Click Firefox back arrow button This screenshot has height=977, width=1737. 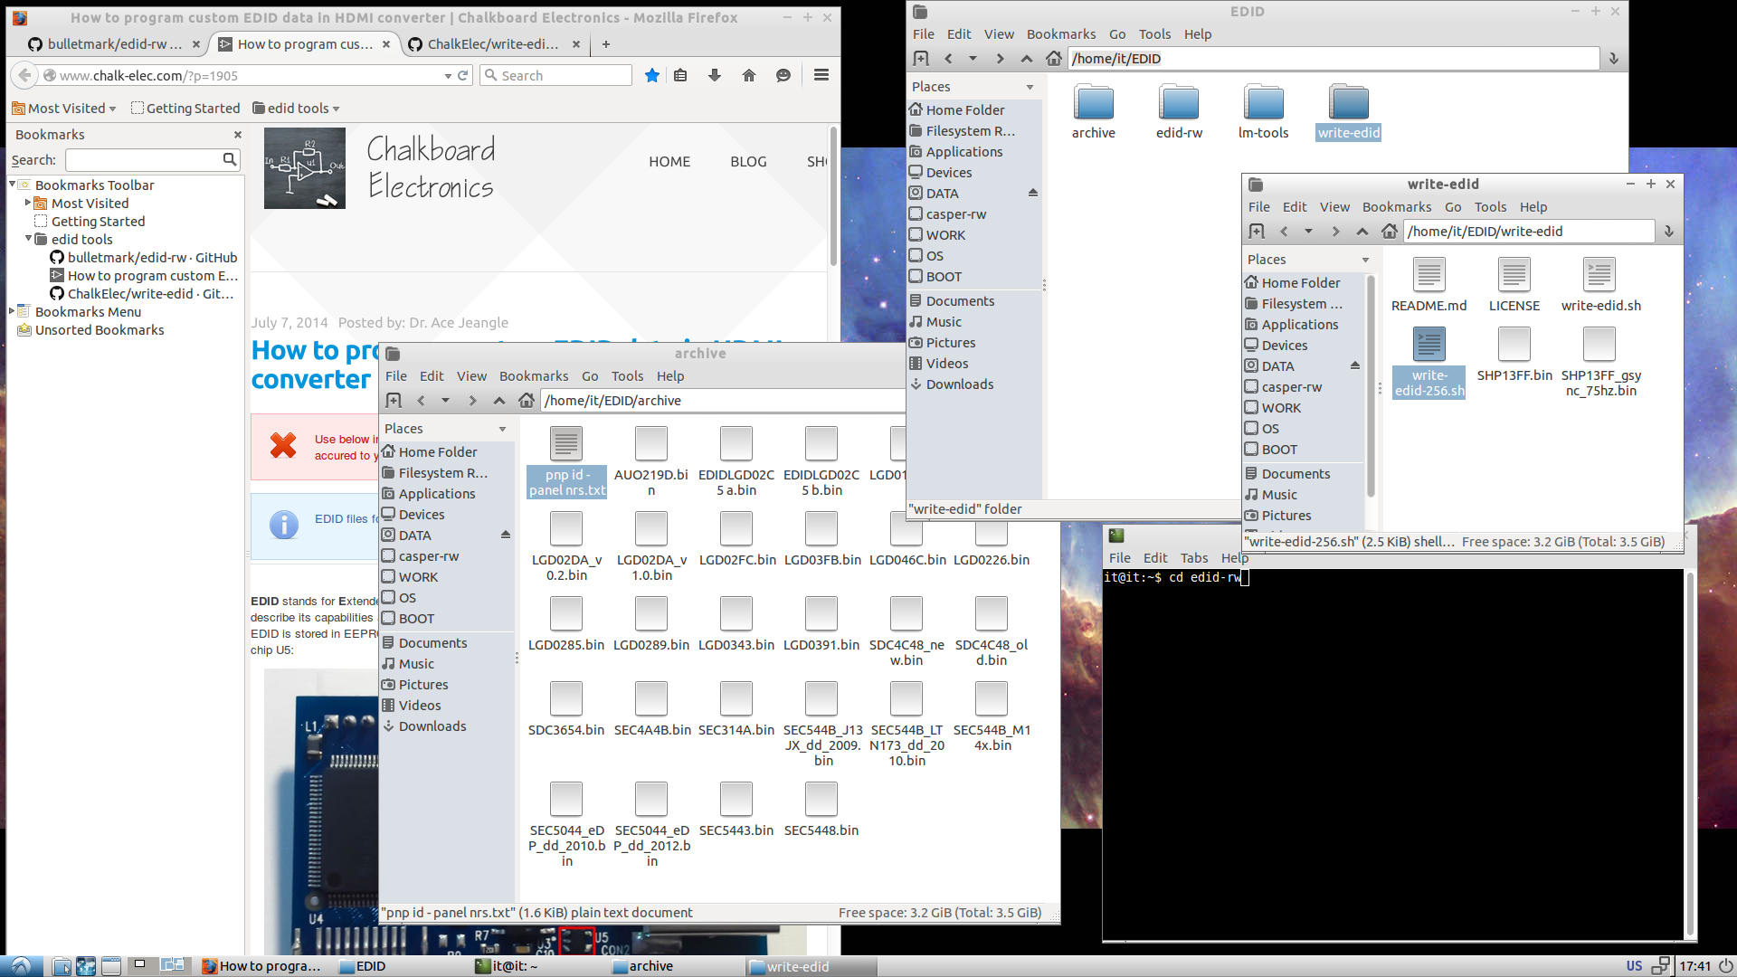coord(25,76)
